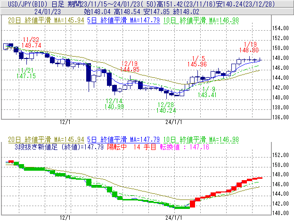Click the 154.00 axis label on upper chart

click(x=280, y=28)
